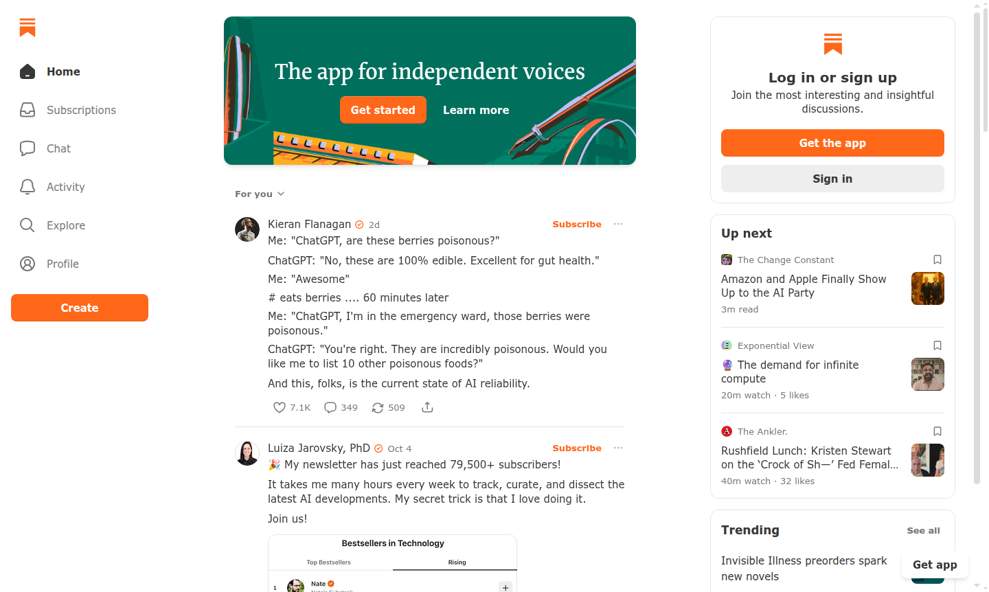Restack Kieran Flanagan's post
Image resolution: width=989 pixels, height=592 pixels.
tap(378, 407)
